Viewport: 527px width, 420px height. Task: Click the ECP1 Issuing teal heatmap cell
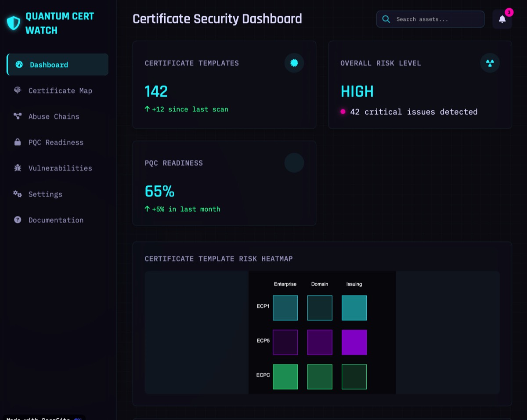[x=354, y=308]
